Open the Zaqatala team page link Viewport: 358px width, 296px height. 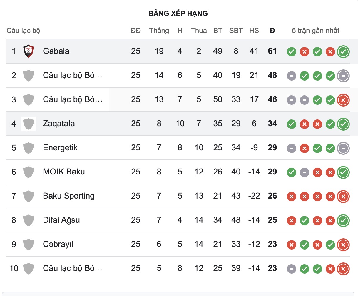59,124
